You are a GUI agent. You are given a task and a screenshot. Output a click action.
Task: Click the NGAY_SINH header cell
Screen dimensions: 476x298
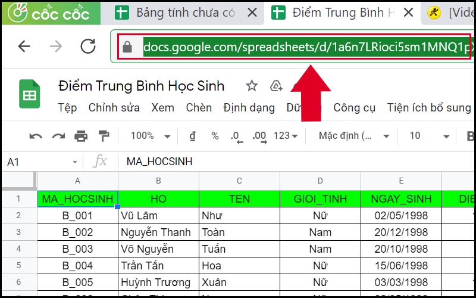coord(401,199)
